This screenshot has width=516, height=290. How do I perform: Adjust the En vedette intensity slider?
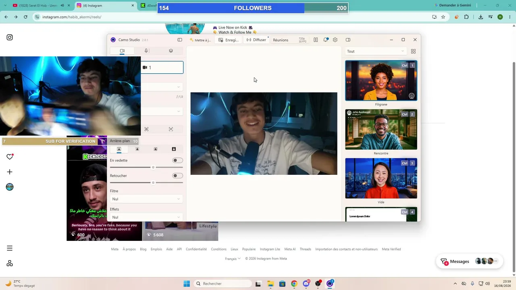pos(146,167)
